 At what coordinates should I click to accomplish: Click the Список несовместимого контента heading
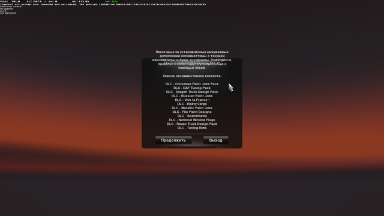pyautogui.click(x=192, y=76)
